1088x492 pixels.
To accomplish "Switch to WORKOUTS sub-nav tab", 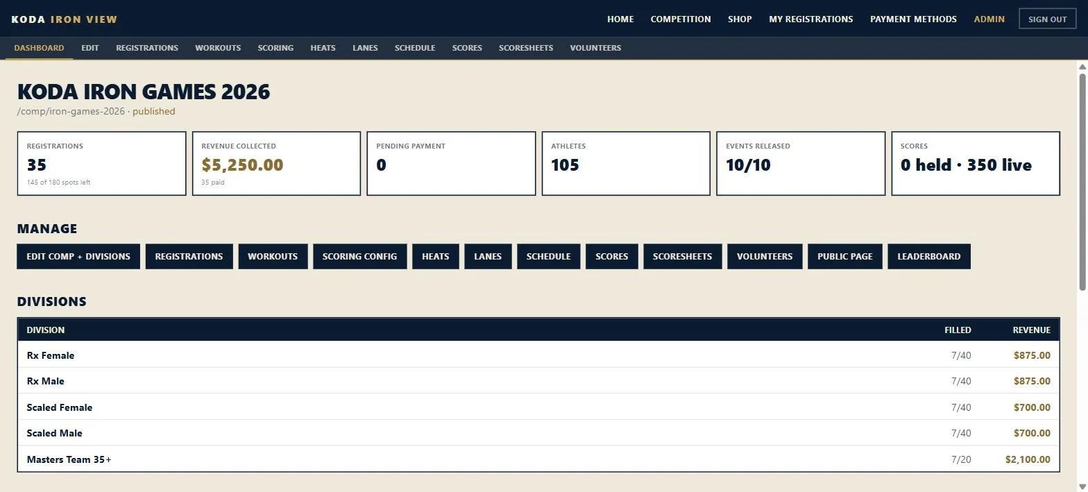I will (218, 48).
